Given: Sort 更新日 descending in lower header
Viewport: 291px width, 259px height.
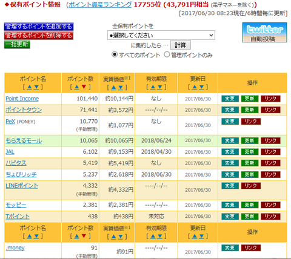Looking at the screenshot, I should click(201, 236).
